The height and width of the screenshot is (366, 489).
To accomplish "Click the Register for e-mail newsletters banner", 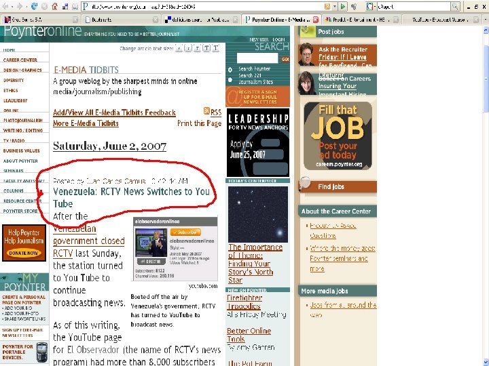I will (257, 96).
